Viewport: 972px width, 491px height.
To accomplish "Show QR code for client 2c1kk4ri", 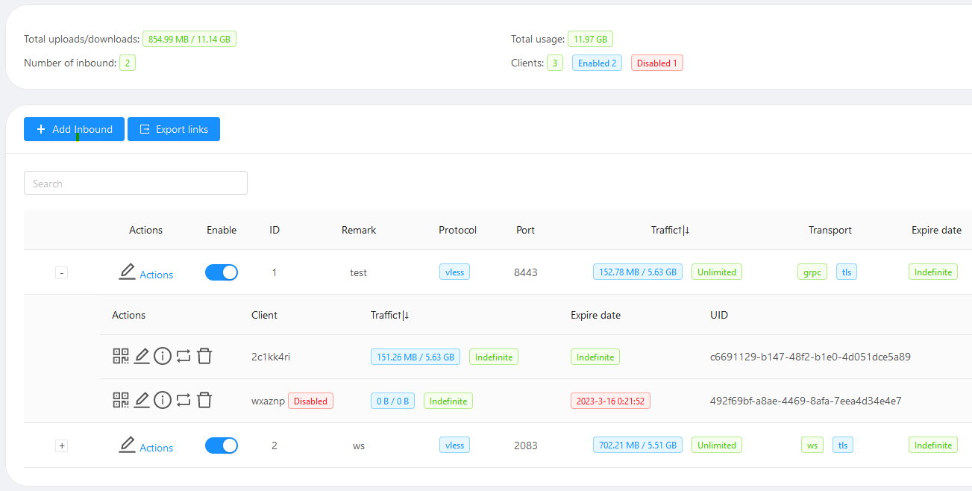I will tap(121, 357).
